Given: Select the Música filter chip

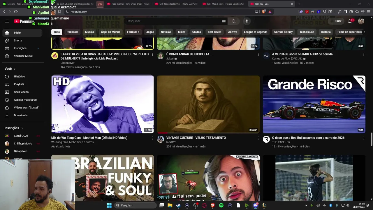Looking at the screenshot, I should pyautogui.click(x=89, y=32).
